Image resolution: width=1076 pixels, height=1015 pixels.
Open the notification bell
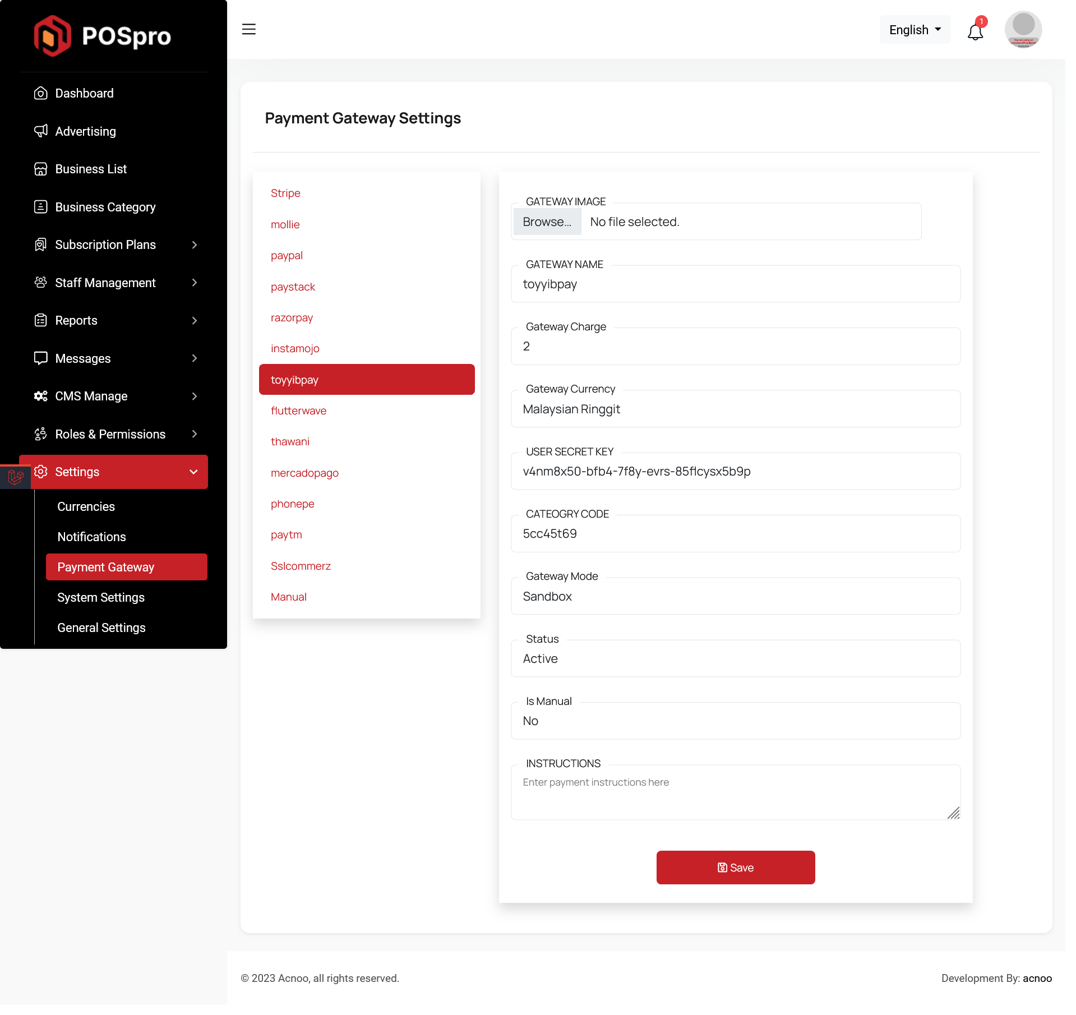pyautogui.click(x=975, y=31)
